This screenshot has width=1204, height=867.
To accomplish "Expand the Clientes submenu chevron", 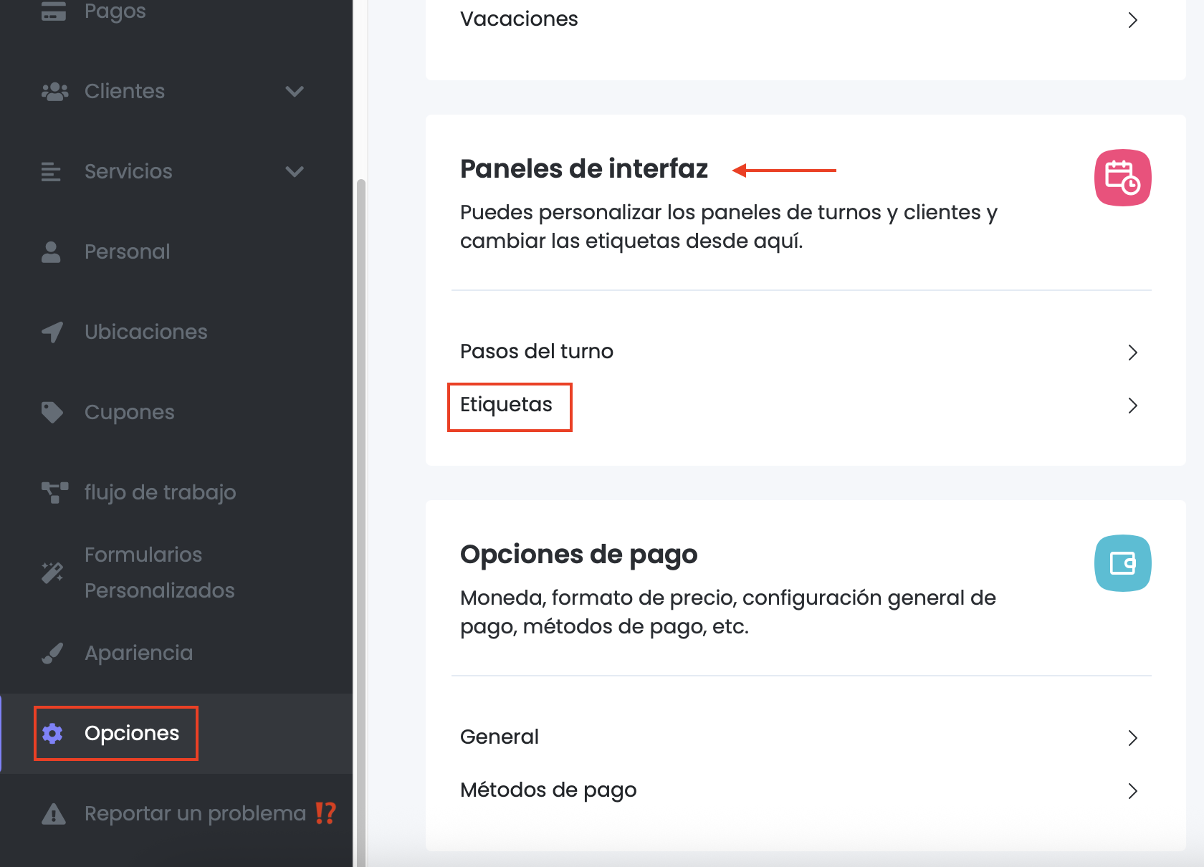I will (295, 92).
